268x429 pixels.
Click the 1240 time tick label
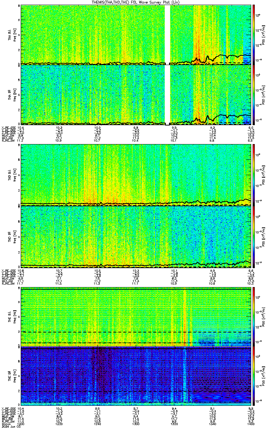(x=97, y=424)
